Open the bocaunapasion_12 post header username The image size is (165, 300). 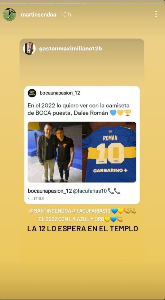[60, 93]
